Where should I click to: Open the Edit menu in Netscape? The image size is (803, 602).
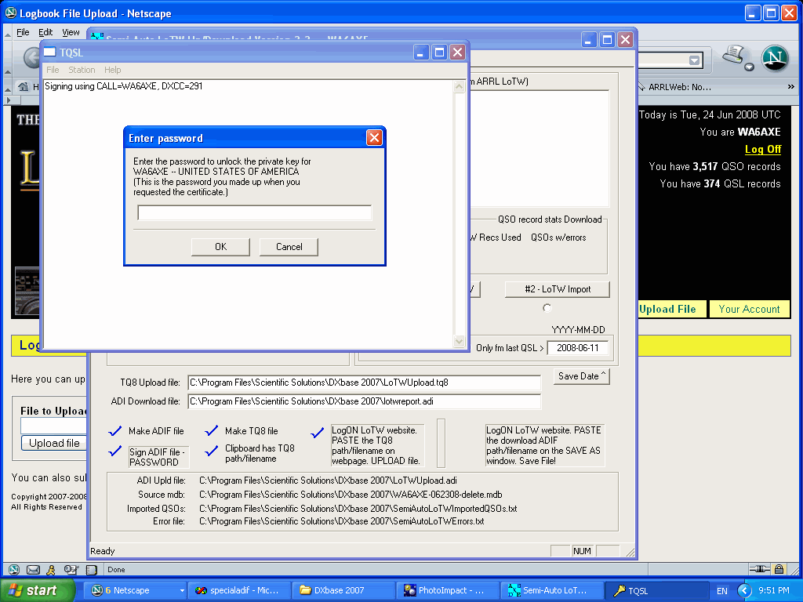[45, 32]
